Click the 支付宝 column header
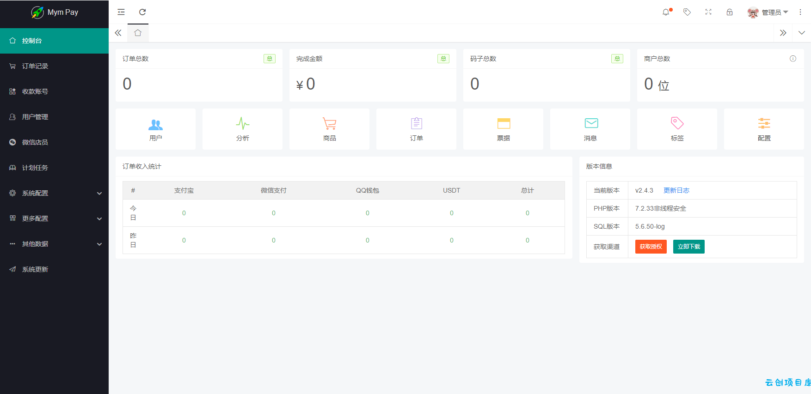Viewport: 811px width, 394px height. click(184, 190)
